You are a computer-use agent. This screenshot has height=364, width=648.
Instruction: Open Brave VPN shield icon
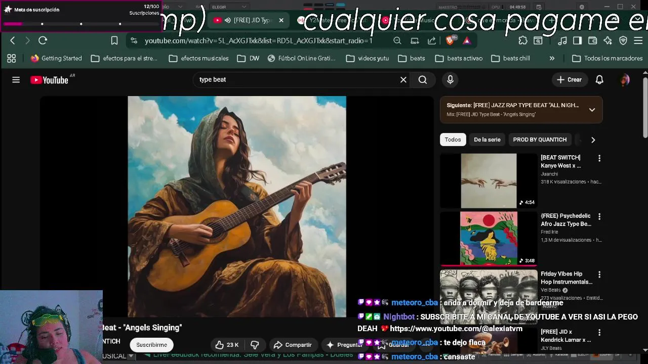[x=623, y=40]
